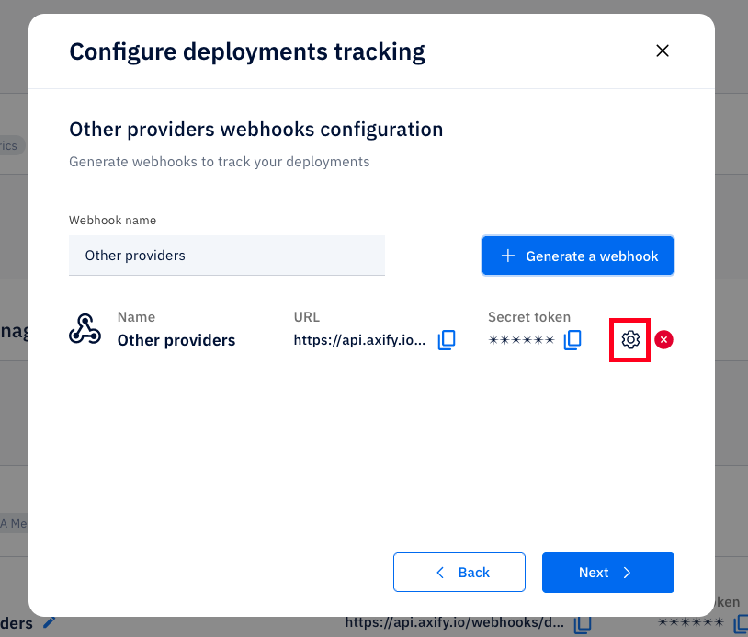
Task: Go to the Next step
Action: (607, 572)
